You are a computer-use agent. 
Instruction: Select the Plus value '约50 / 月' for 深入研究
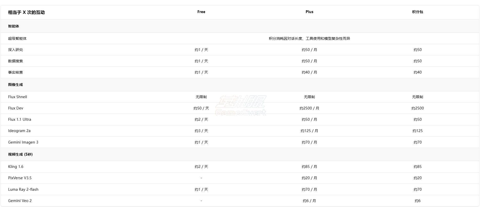click(309, 50)
